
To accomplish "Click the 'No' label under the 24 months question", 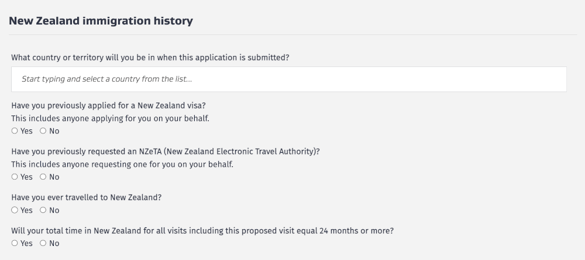I will pos(54,244).
